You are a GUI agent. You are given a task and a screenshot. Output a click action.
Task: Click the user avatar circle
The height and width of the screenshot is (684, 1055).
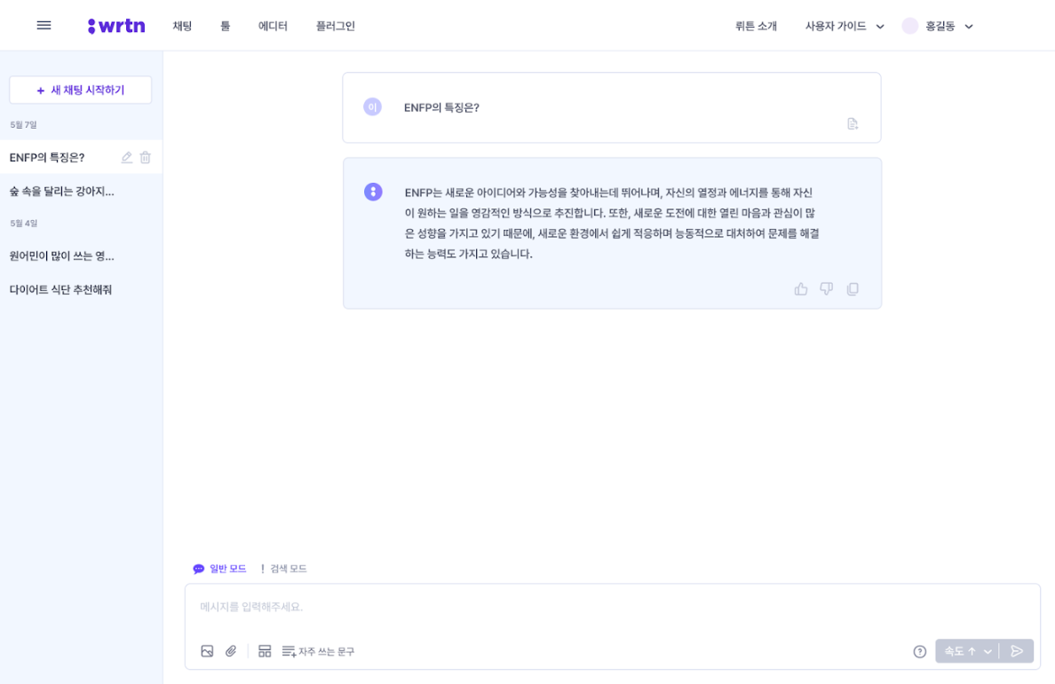point(909,27)
